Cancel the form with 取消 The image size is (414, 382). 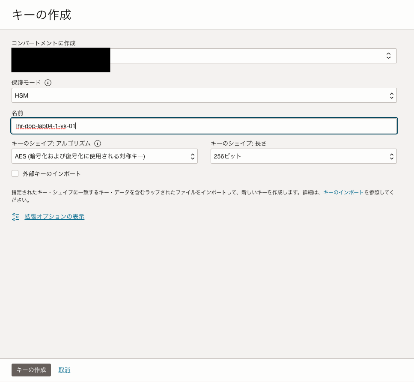[64, 370]
